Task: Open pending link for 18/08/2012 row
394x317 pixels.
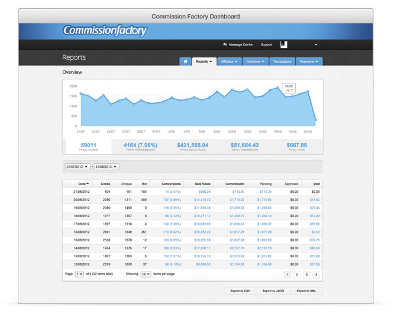Action: pyautogui.click(x=264, y=216)
